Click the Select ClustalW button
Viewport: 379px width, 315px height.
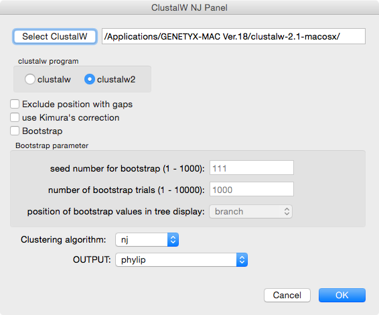(55, 37)
